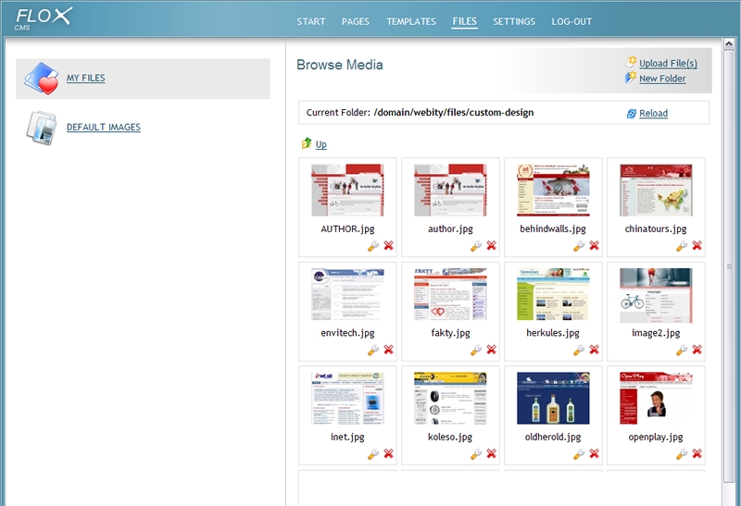Open the wrench tool for behindwalls.jpg
Viewport: 741px width, 506px height.
579,246
